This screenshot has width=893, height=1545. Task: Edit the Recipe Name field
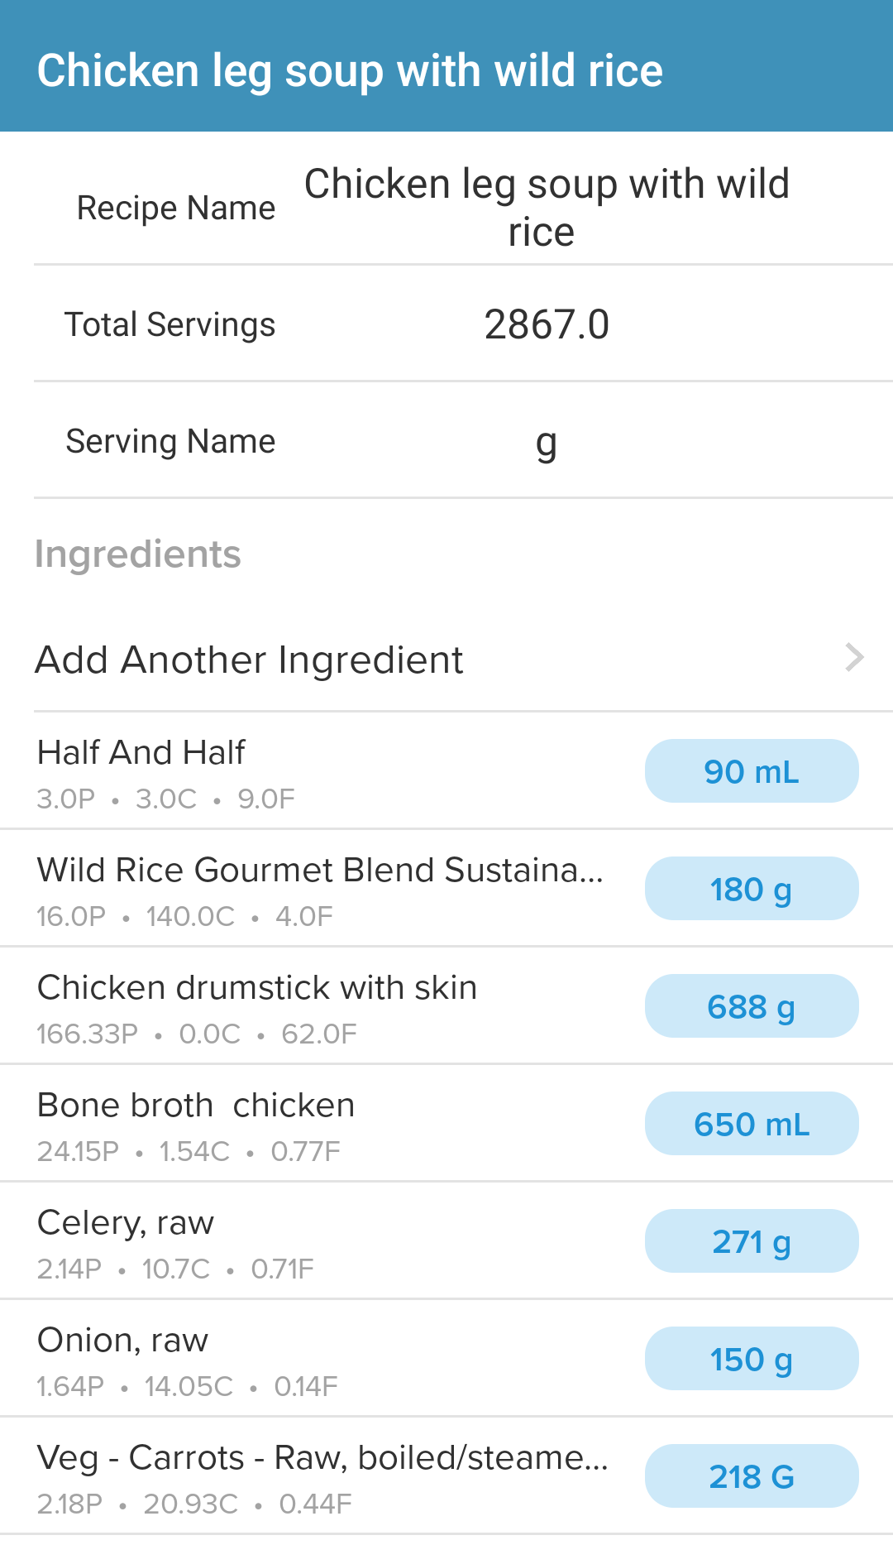(546, 207)
